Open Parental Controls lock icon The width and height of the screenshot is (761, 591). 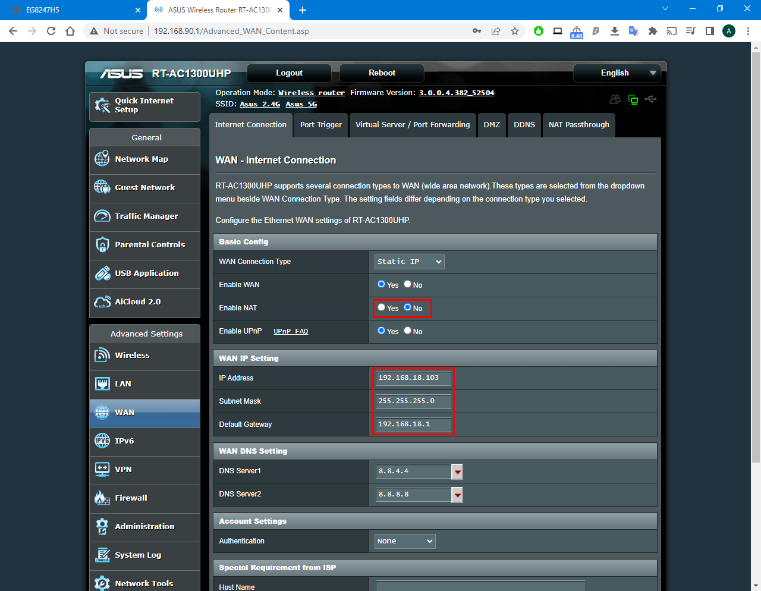coord(102,244)
